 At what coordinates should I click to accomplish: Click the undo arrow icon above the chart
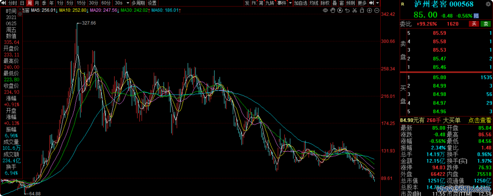[347, 11]
